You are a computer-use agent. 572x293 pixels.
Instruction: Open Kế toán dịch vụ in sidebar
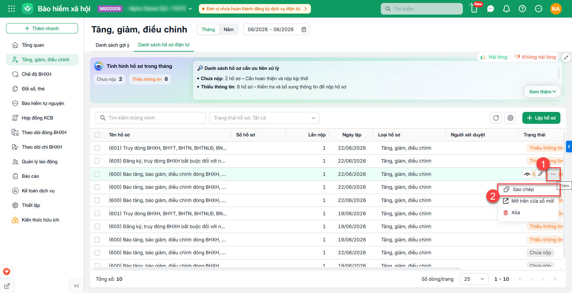pyautogui.click(x=42, y=191)
